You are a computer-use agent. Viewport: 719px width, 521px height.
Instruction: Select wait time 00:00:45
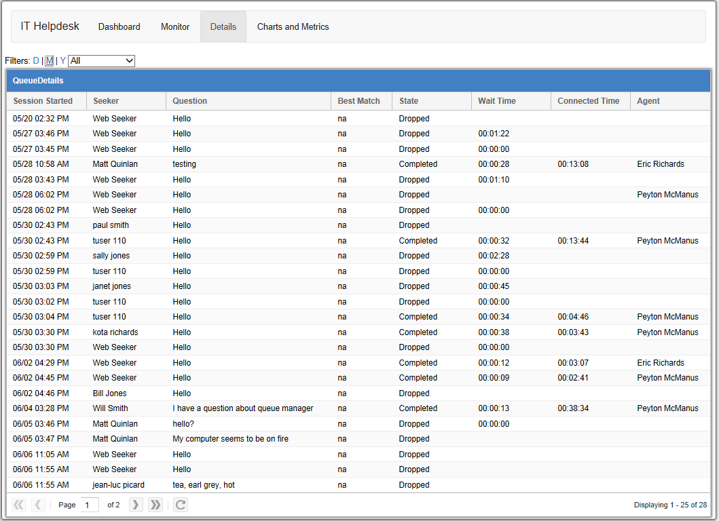click(x=494, y=286)
